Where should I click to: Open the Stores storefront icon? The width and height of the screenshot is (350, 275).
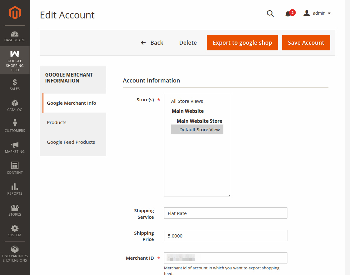click(15, 208)
